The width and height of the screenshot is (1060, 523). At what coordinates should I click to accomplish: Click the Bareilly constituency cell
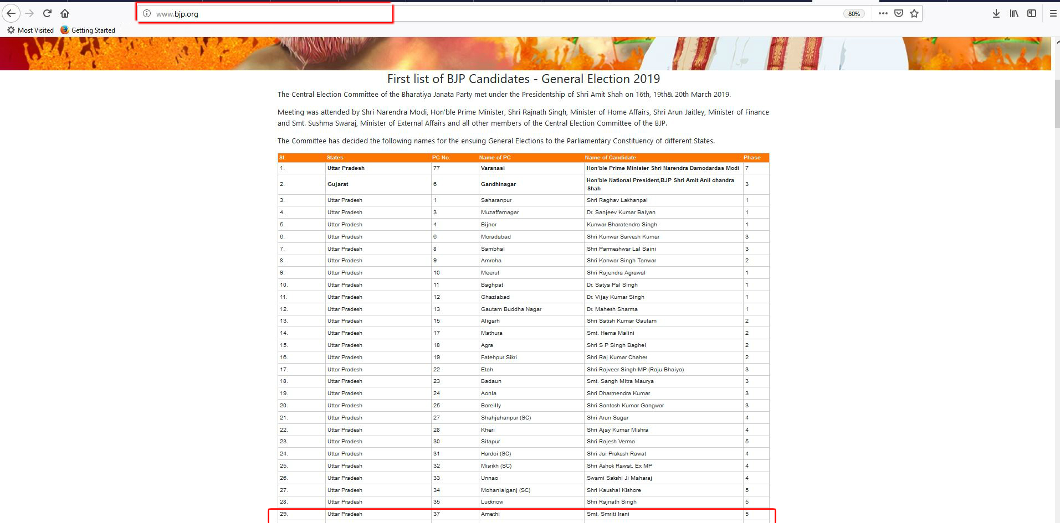531,406
